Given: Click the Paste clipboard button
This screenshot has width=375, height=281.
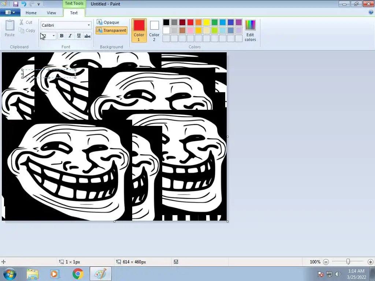Looking at the screenshot, I should [x=10, y=28].
